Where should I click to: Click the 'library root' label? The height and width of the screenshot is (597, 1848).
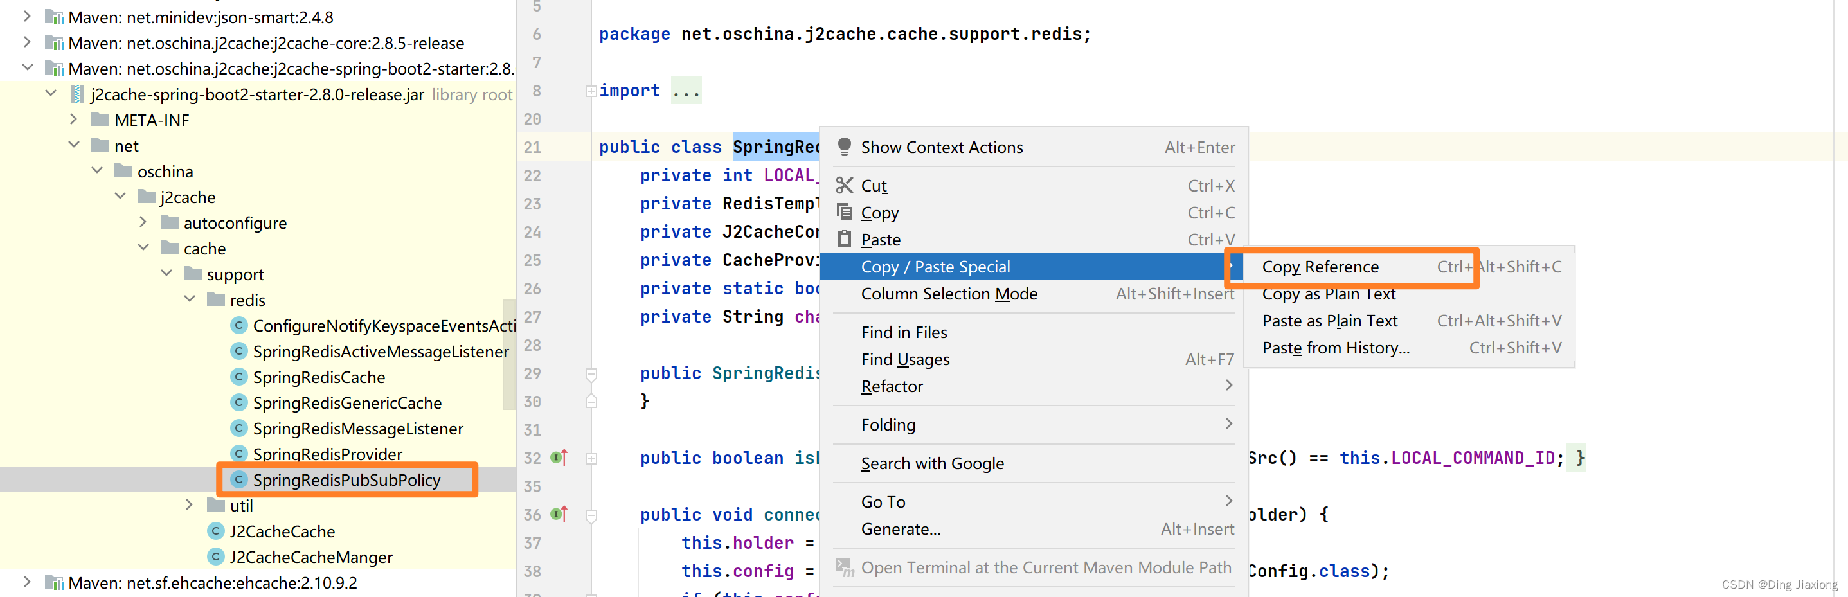[x=472, y=94]
